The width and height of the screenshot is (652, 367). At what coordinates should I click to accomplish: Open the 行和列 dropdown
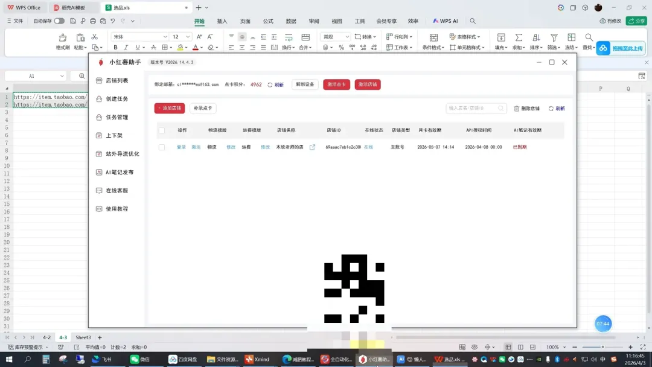click(399, 37)
